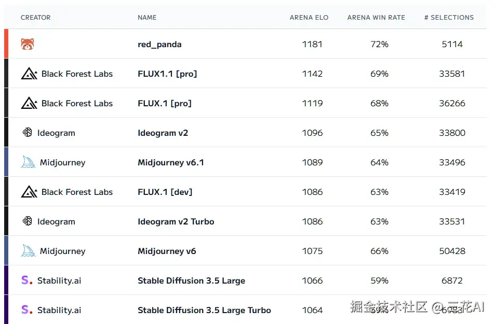The height and width of the screenshot is (324, 495).
Task: Select the CREATOR column header
Action: [x=36, y=18]
